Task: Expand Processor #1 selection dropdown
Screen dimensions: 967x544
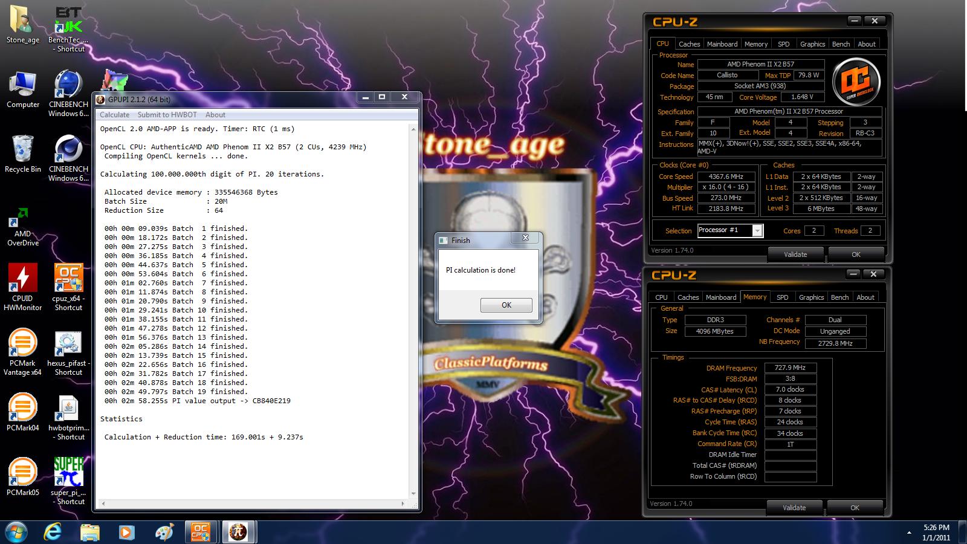Action: 757,230
